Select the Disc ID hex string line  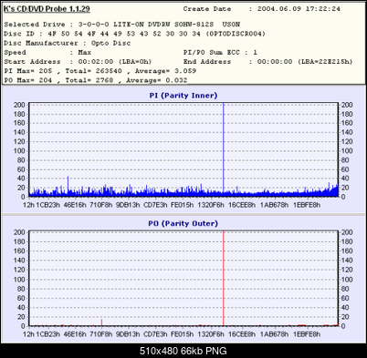134,34
